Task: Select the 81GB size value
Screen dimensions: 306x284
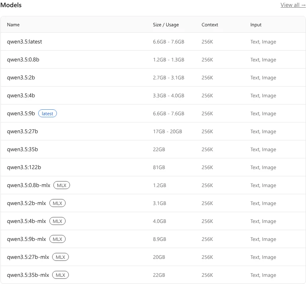Action: (x=159, y=167)
